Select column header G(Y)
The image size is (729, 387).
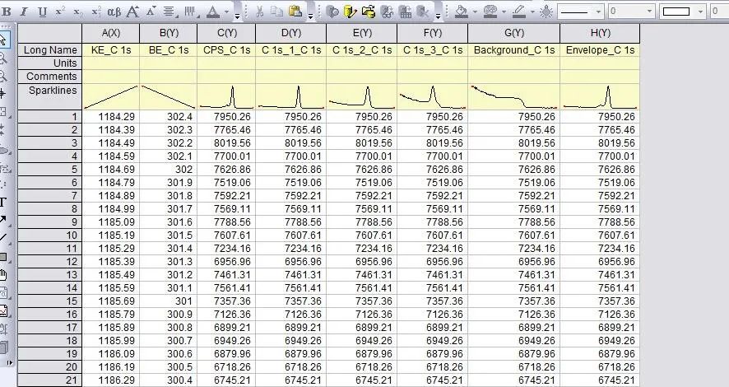click(513, 33)
